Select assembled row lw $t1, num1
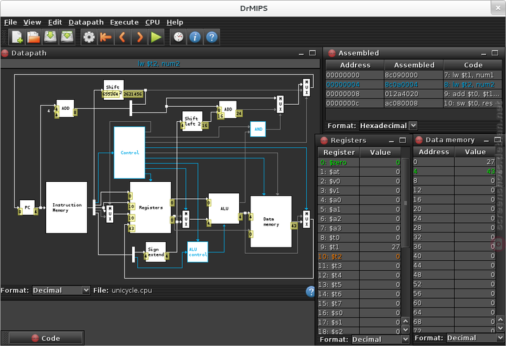Screen dimensions: 506x346 [414, 75]
